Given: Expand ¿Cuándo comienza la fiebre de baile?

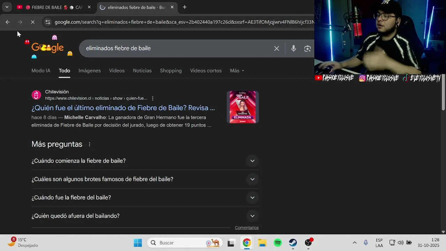Looking at the screenshot, I should coord(145,161).
